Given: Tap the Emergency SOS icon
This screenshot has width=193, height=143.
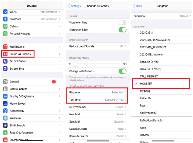Looking at the screenshot, I should click(x=5, y=140).
